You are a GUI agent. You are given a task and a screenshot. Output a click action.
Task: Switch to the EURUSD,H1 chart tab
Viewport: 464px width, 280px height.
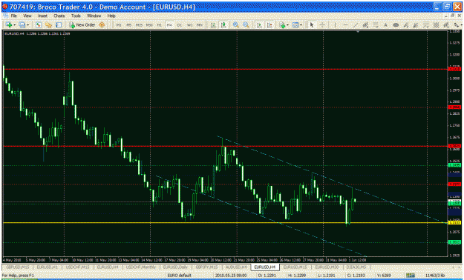48,267
